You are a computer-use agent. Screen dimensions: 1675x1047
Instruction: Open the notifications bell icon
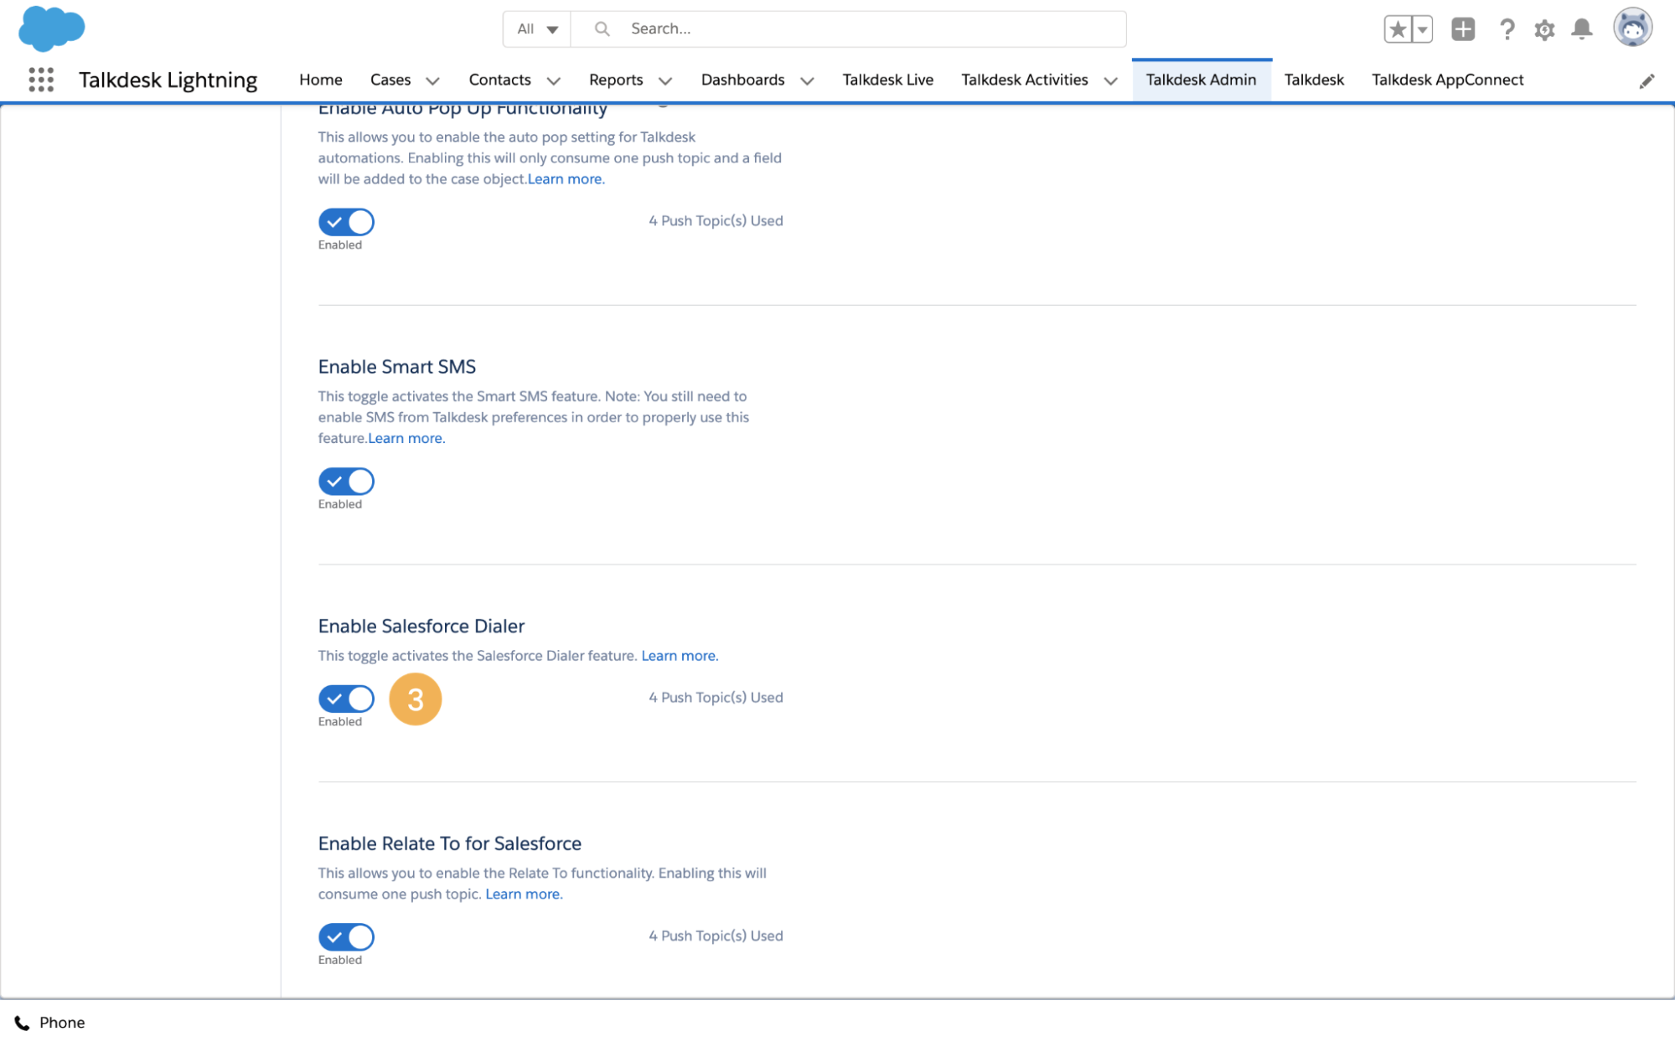(1582, 28)
